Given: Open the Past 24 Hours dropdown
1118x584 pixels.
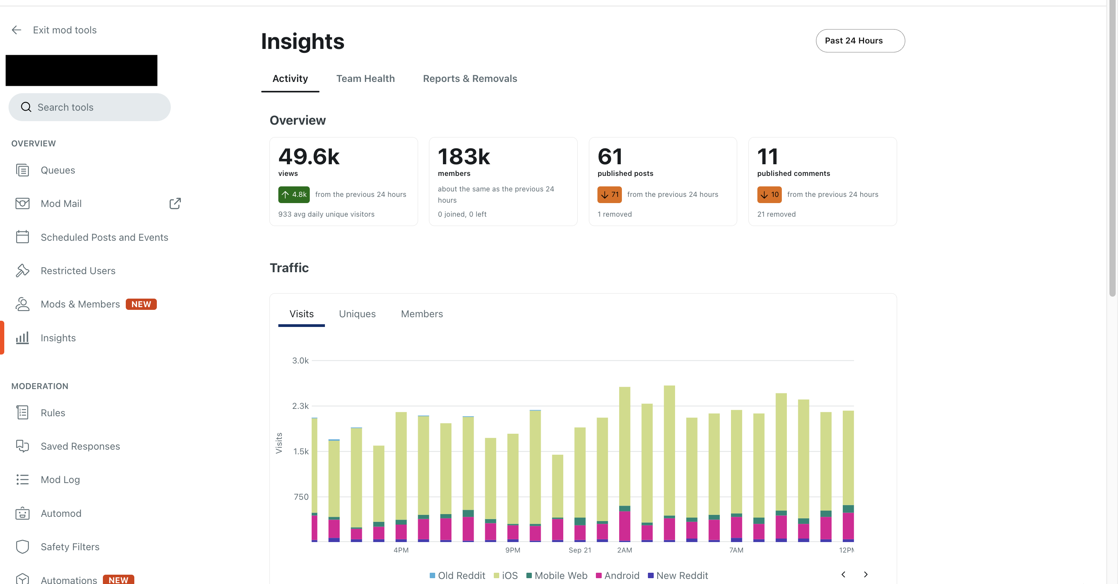Looking at the screenshot, I should [860, 41].
